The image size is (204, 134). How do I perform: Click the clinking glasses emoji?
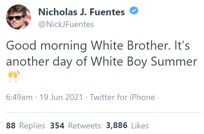click(14, 76)
